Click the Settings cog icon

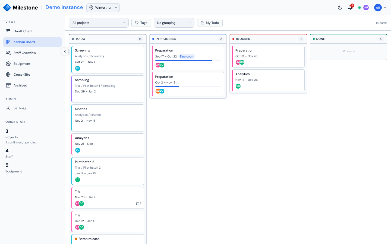[x=8, y=108]
